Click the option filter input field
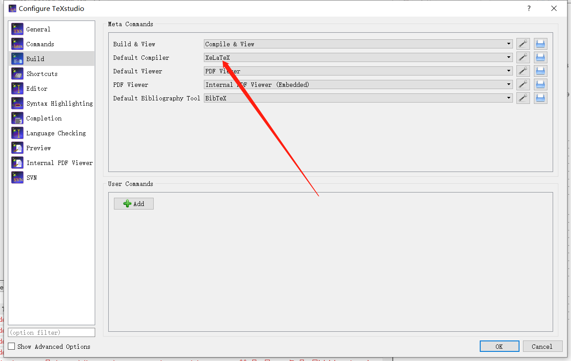The width and height of the screenshot is (571, 361). [x=51, y=332]
